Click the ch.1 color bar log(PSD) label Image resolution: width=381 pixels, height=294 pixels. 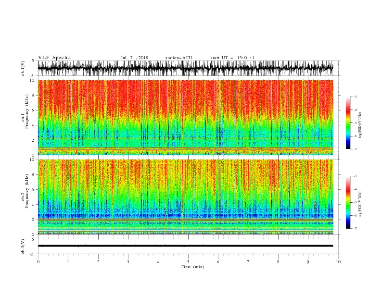pos(360,125)
